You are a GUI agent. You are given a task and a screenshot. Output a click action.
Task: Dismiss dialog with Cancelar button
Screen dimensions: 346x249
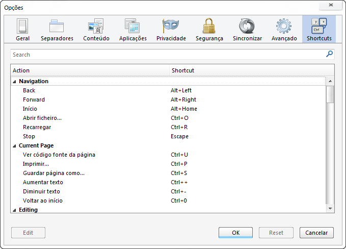(x=316, y=233)
